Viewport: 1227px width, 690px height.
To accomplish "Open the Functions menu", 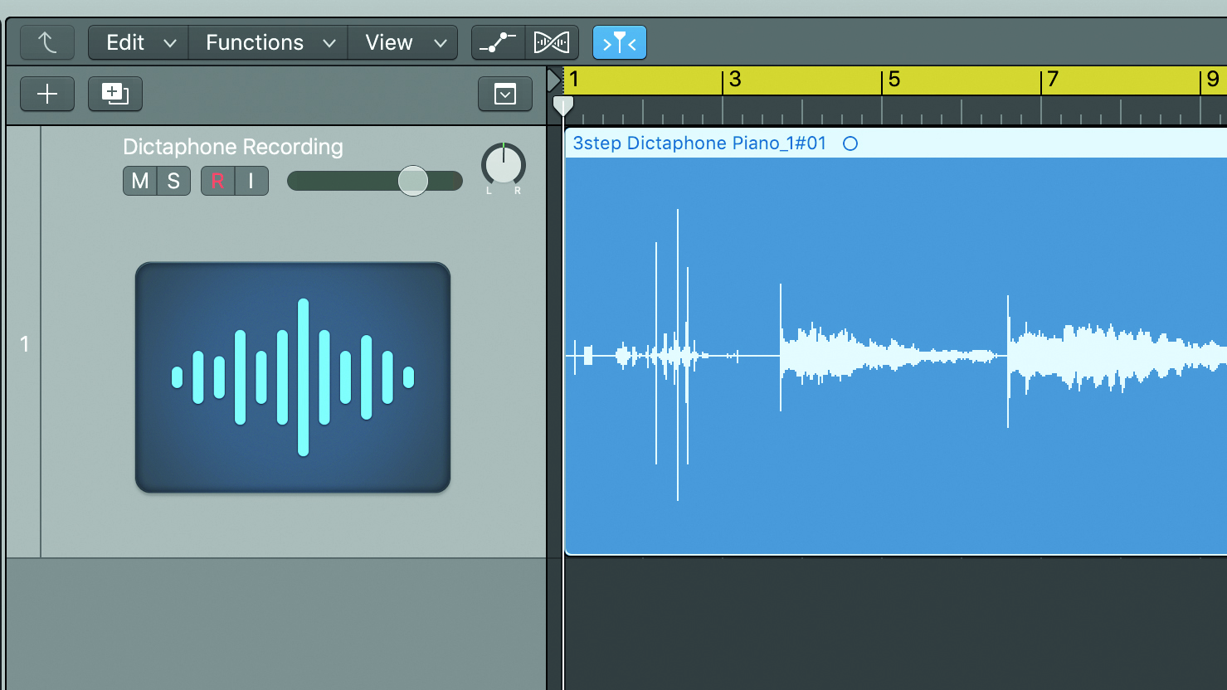I will pos(267,42).
